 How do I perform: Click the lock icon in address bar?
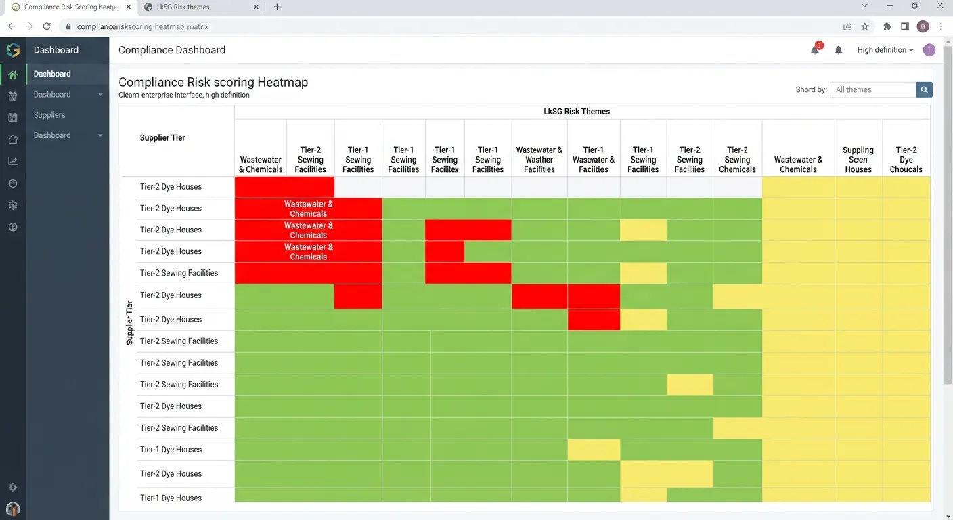68,27
